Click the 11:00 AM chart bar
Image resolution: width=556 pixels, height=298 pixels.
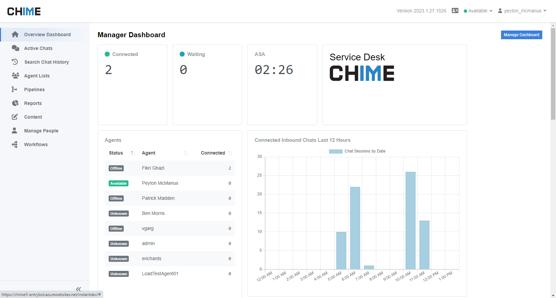click(425, 245)
